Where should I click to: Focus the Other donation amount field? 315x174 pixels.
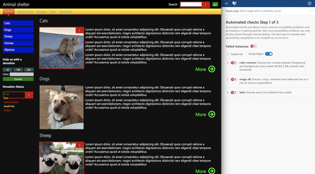tap(22, 74)
